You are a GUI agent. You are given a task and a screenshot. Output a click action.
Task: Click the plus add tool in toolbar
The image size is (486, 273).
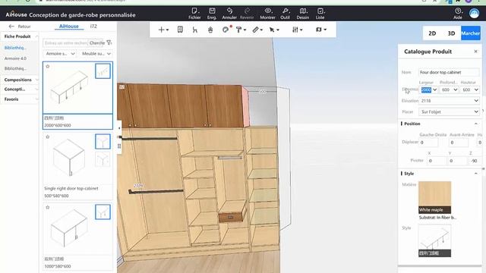click(163, 30)
